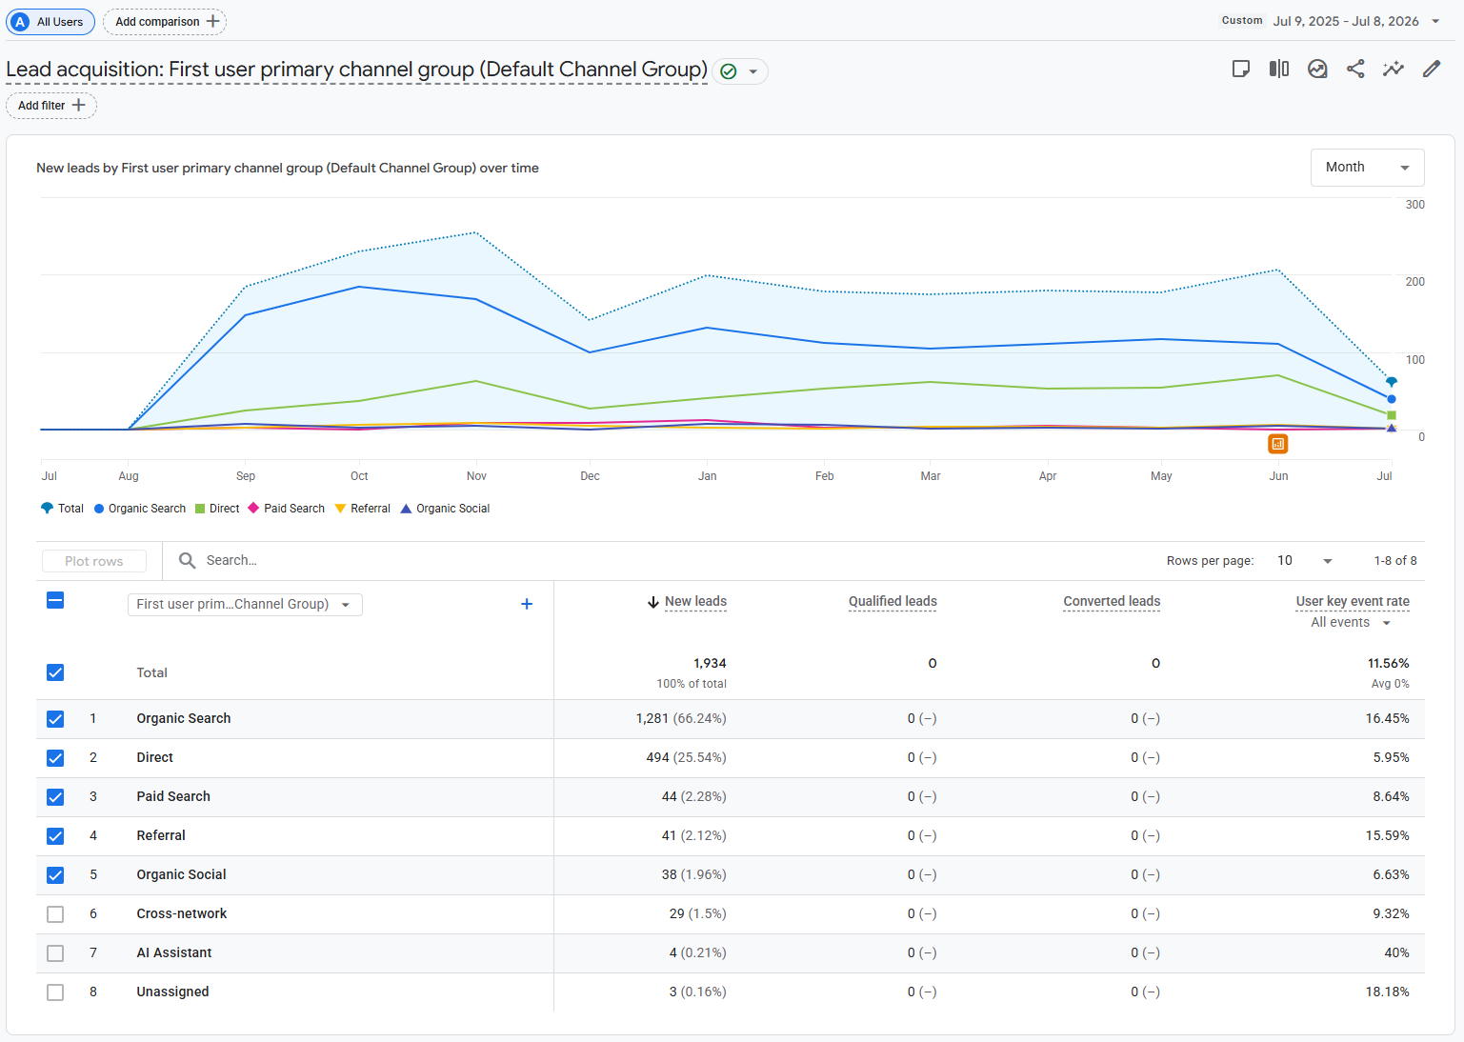Check the AI Assistant row checkbox
1464x1042 pixels.
pos(55,953)
